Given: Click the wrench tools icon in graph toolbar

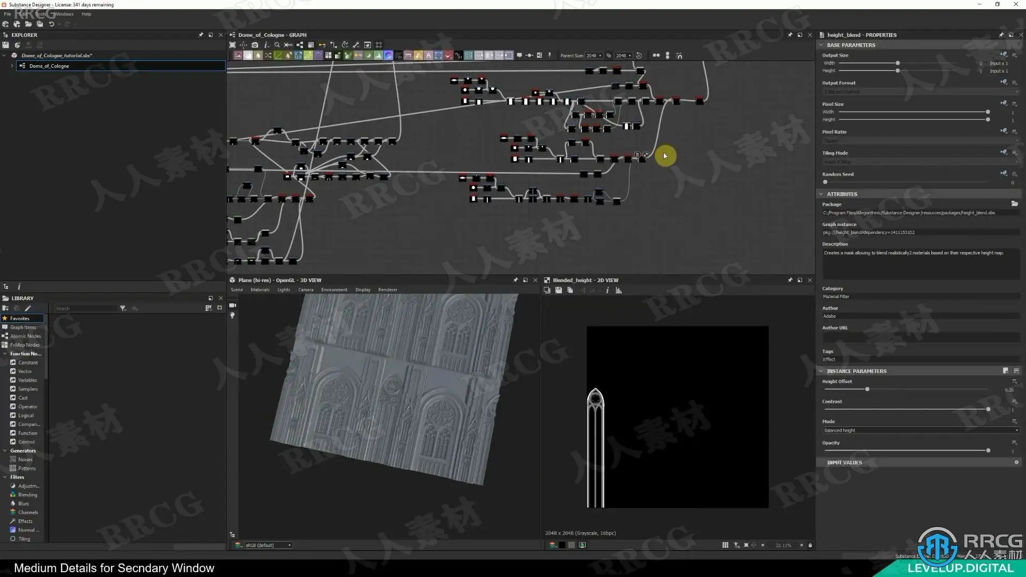Looking at the screenshot, I should (x=356, y=45).
